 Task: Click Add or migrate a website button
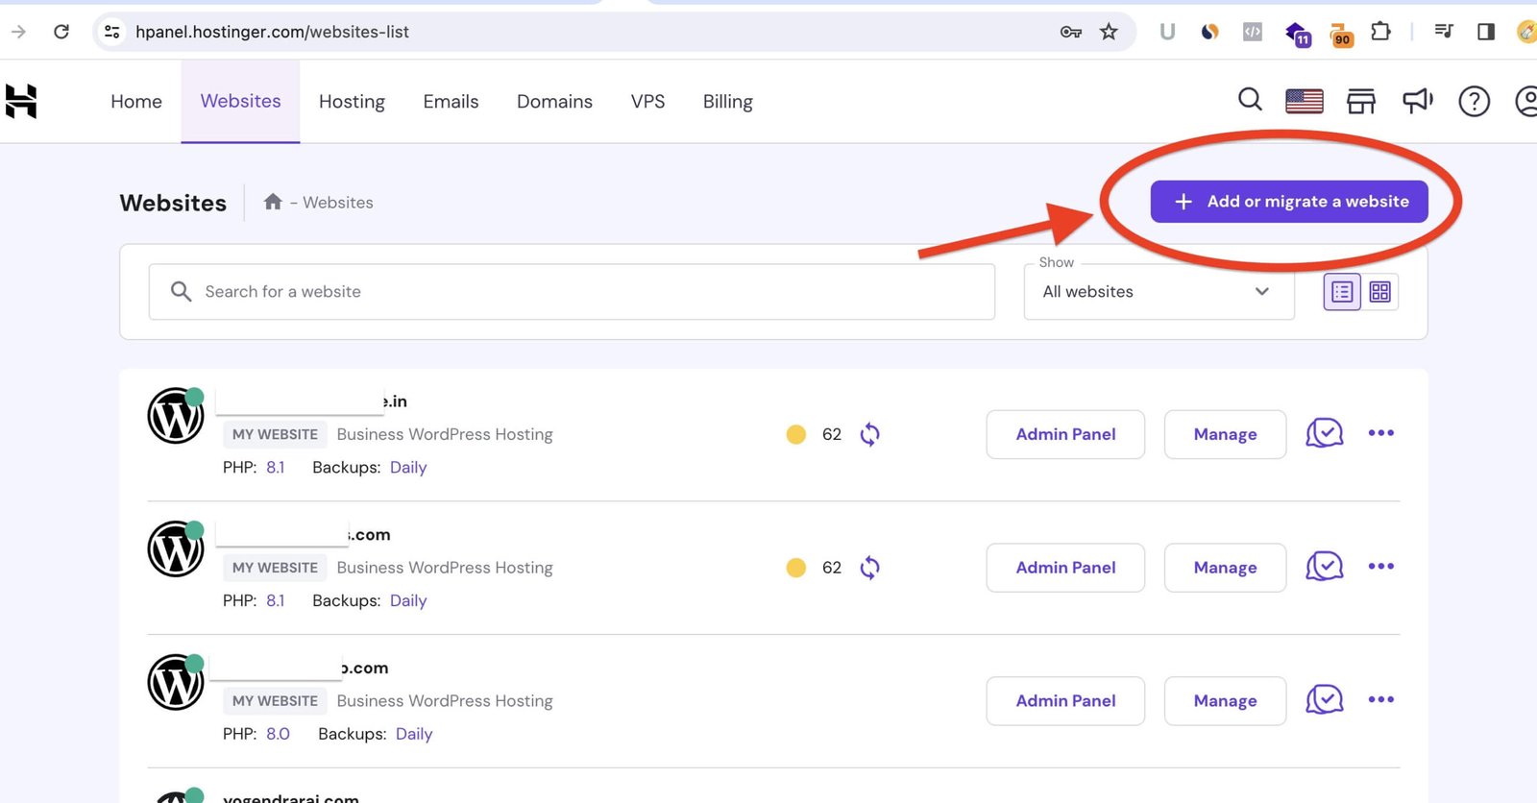click(x=1289, y=202)
